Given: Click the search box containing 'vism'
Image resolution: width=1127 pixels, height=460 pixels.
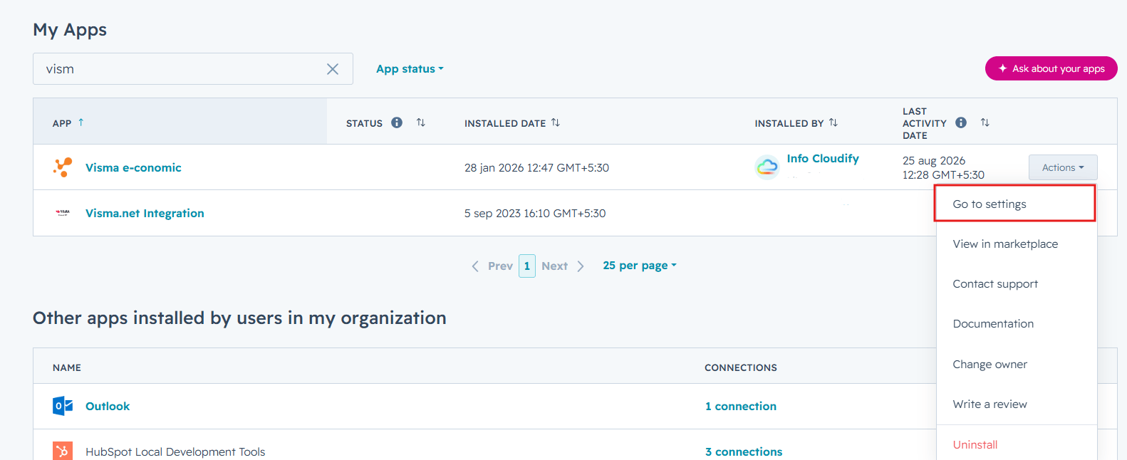Looking at the screenshot, I should click(193, 69).
